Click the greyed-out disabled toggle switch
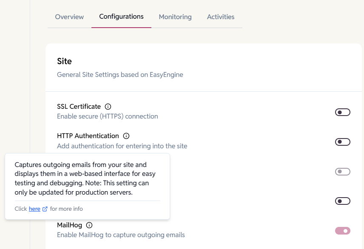The width and height of the screenshot is (364, 249). (342, 172)
